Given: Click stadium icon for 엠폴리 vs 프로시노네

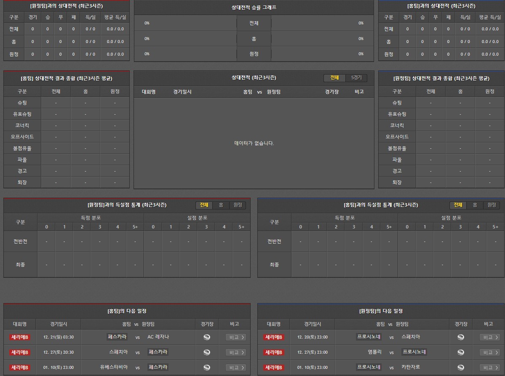Looking at the screenshot, I should (460, 352).
